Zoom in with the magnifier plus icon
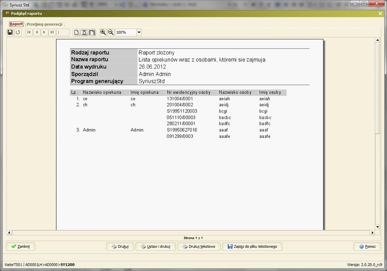Viewport: 387px width, 271px height. point(103,33)
